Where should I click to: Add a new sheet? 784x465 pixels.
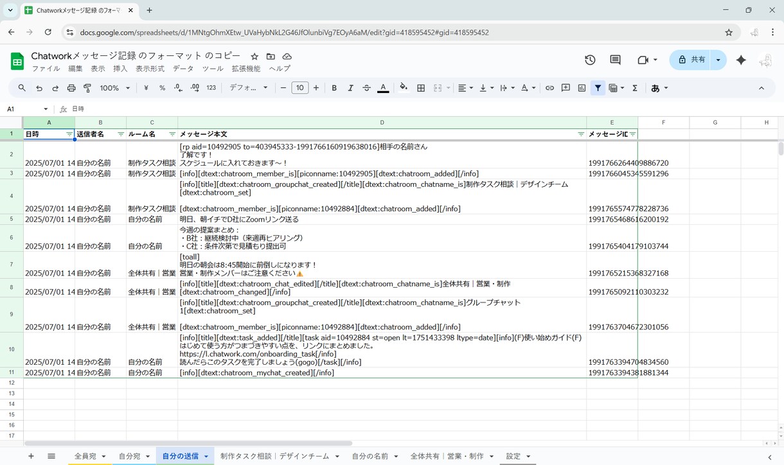click(31, 456)
